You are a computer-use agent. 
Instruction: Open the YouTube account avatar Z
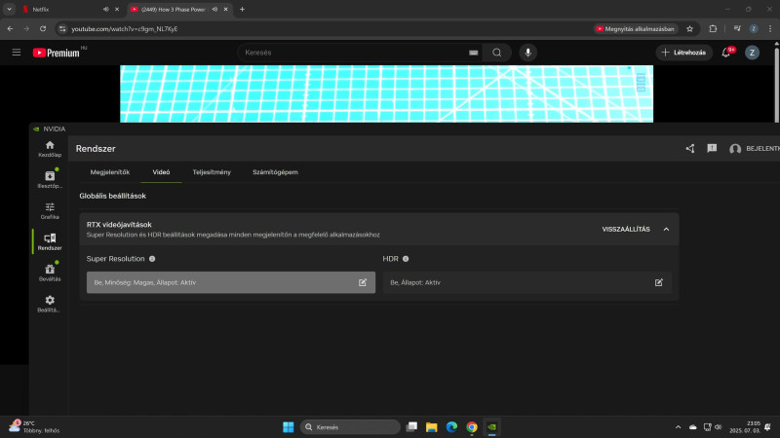click(x=752, y=53)
